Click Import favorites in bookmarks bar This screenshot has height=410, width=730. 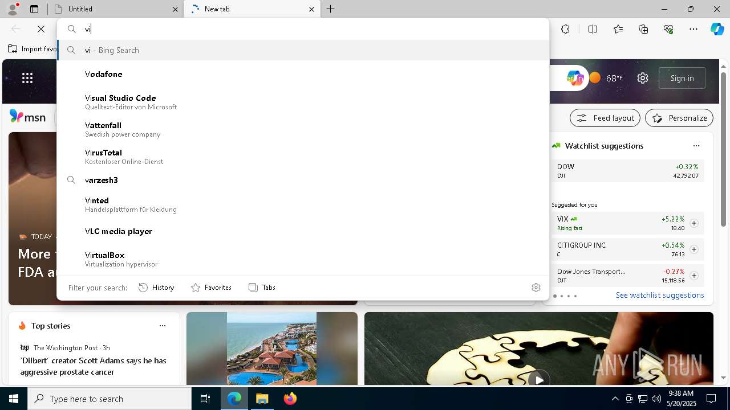click(33, 49)
